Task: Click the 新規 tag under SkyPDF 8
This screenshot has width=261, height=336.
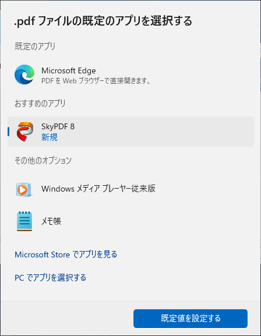Action: 50,137
